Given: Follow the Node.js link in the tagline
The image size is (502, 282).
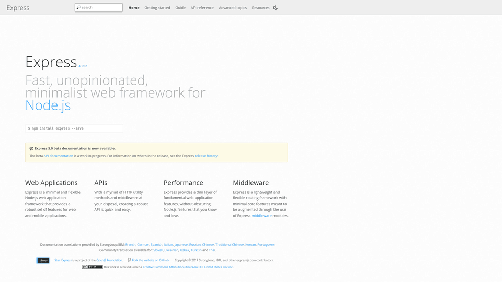Looking at the screenshot, I should [x=48, y=105].
